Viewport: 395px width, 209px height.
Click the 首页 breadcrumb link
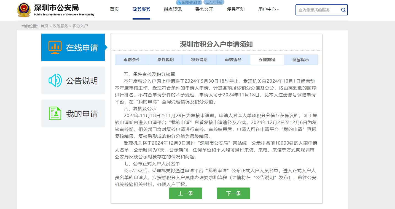click(x=44, y=26)
